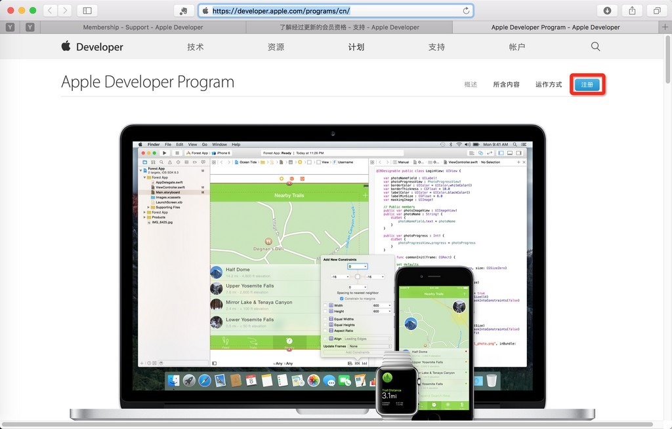Open 资源 in the navigation bar
Image resolution: width=672 pixels, height=429 pixels.
[x=276, y=47]
